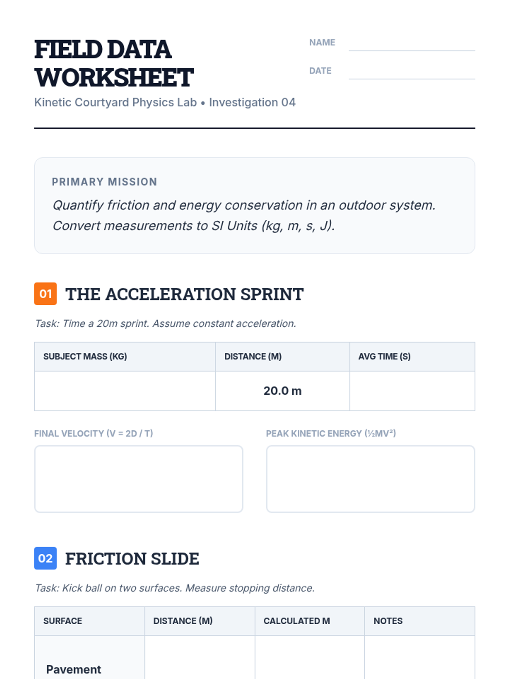The width and height of the screenshot is (509, 679).
Task: Click the Subject Mass table cell
Action: (x=125, y=391)
